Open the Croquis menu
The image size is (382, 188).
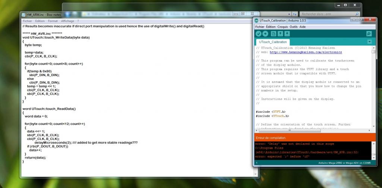click(x=282, y=27)
